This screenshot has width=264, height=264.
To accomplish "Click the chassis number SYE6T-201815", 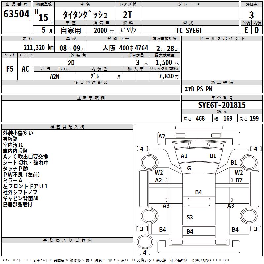I will [221, 105].
